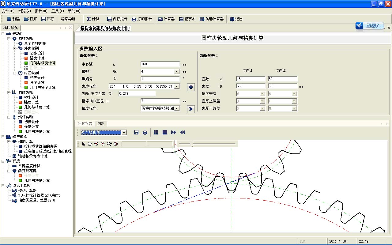
Task: Switch to the 计算报告 tab
Action: click(85, 124)
